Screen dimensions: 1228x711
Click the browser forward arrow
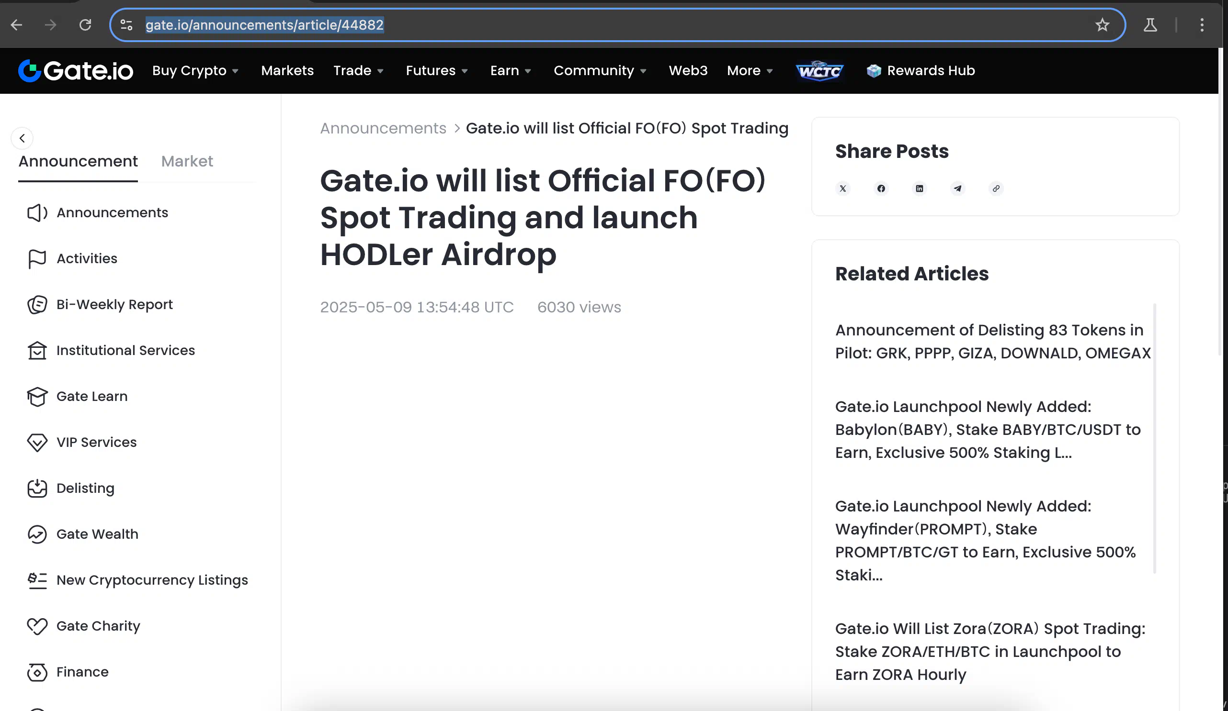click(x=51, y=25)
